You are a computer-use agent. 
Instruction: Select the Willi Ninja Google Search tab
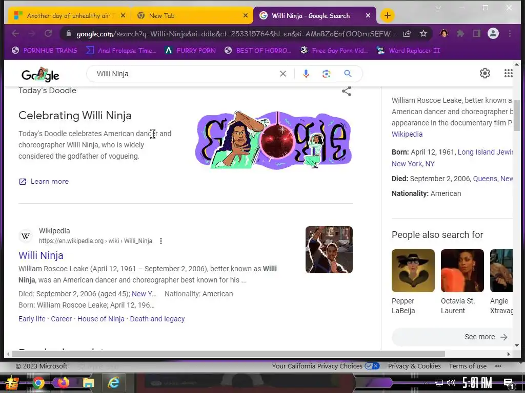310,16
